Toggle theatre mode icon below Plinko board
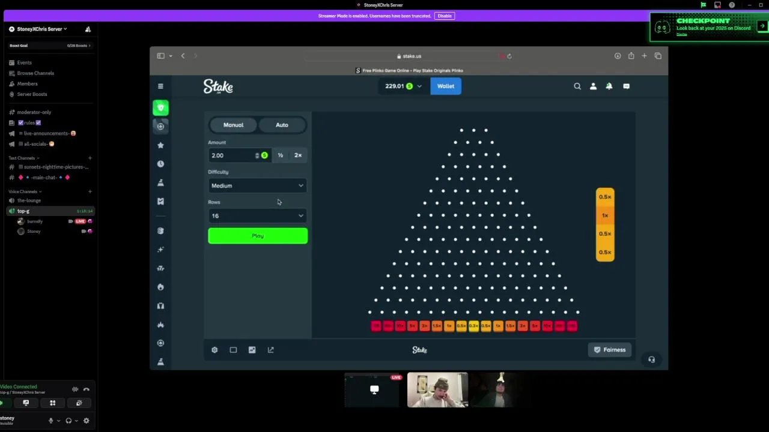 point(233,350)
